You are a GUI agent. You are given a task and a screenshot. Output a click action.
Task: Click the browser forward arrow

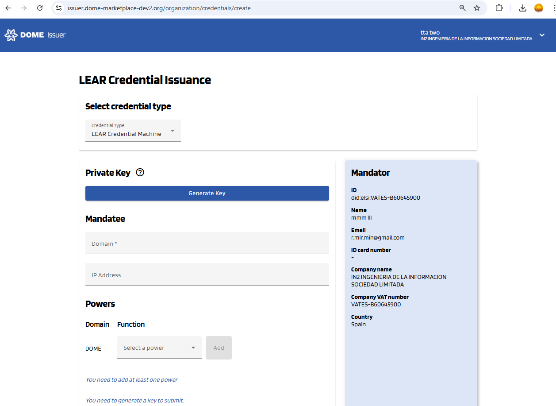[24, 8]
